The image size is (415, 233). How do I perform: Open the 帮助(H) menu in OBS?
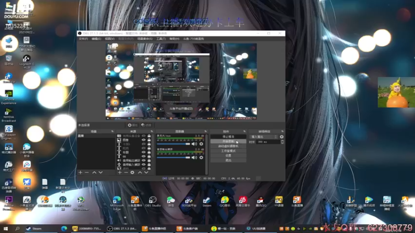pos(174,39)
